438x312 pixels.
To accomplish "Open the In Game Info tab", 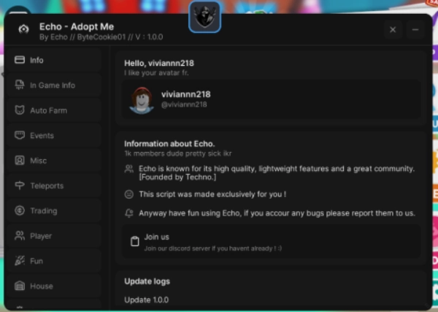I will [54, 85].
